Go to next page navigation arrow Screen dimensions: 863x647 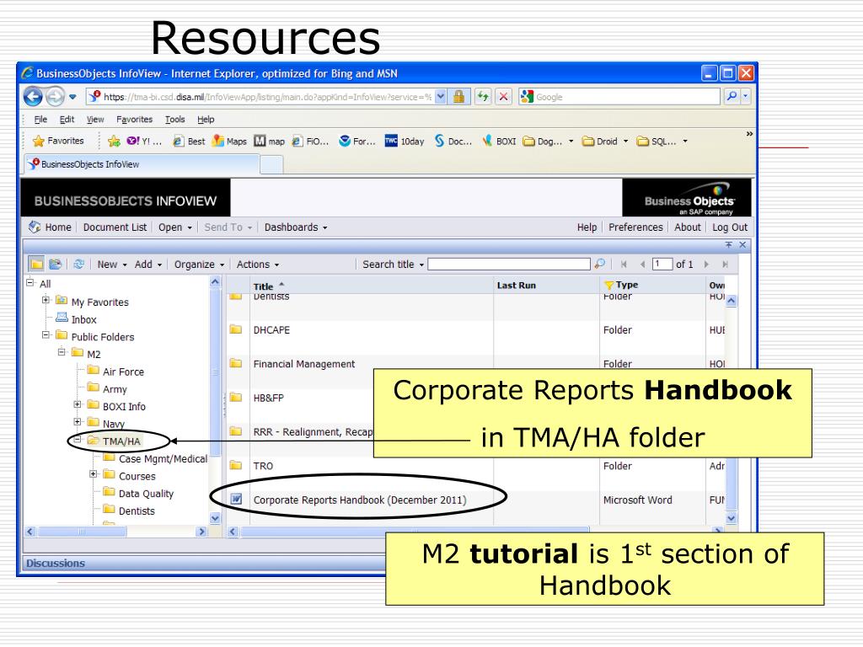pyautogui.click(x=706, y=265)
